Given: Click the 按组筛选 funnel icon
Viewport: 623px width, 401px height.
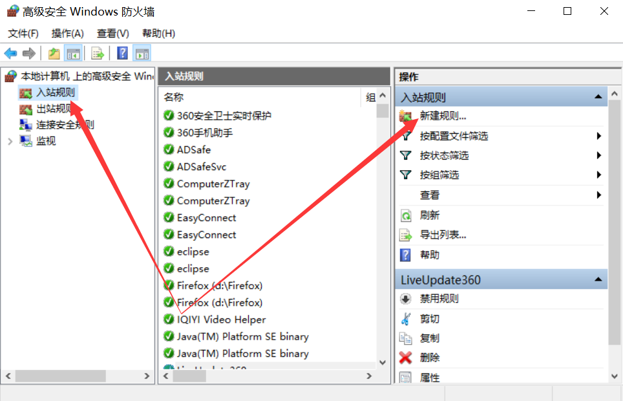Looking at the screenshot, I should point(406,175).
